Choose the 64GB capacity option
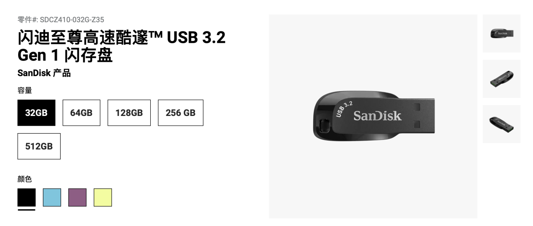533x226 pixels. click(x=81, y=113)
